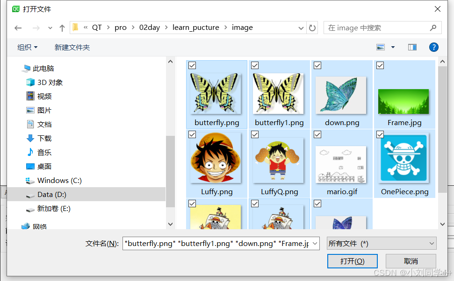Screen dimensions: 454x281
Task: Uncheck OnePiece.png checkbox
Action: pyautogui.click(x=380, y=134)
